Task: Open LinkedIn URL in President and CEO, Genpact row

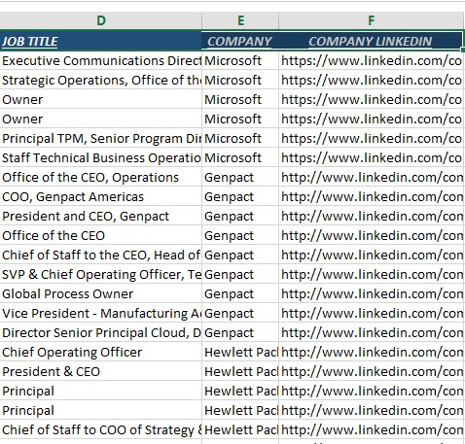Action: 371,216
